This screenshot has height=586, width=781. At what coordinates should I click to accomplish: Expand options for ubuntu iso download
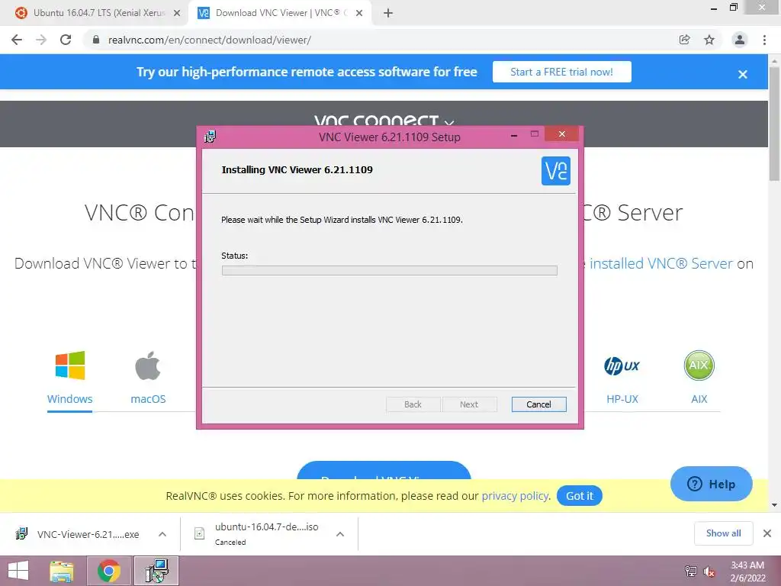coord(340,534)
